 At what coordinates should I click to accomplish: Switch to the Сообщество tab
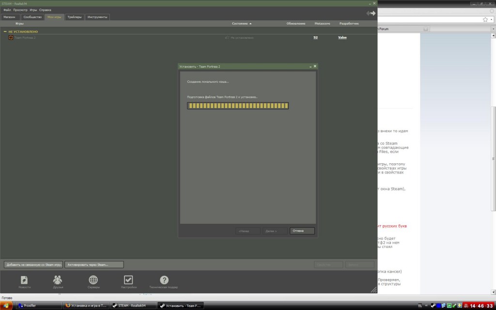(32, 17)
